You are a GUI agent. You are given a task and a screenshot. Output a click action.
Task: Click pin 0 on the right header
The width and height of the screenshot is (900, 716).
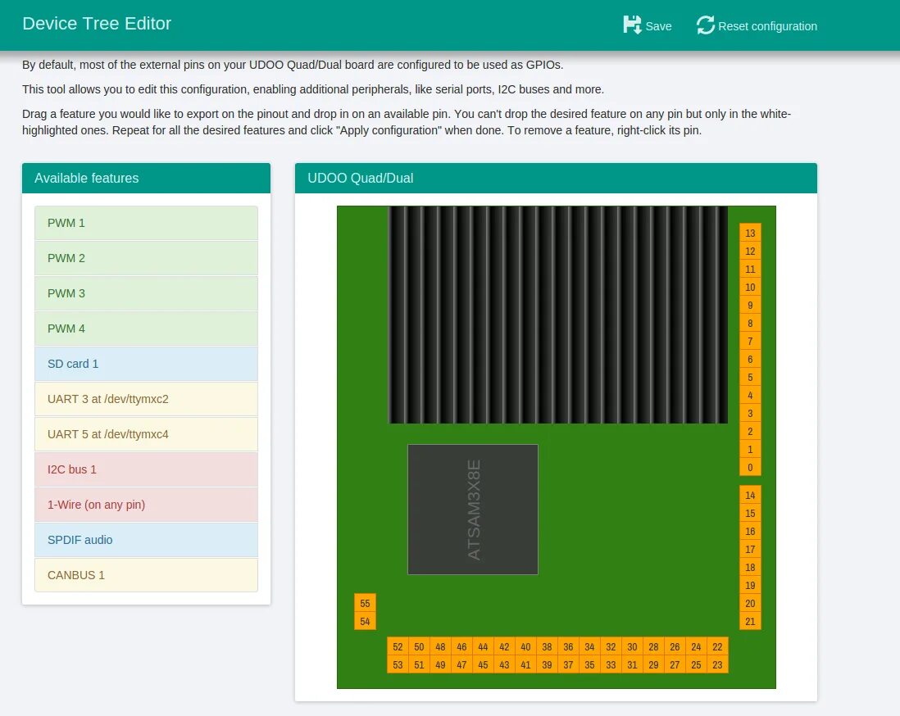point(750,468)
